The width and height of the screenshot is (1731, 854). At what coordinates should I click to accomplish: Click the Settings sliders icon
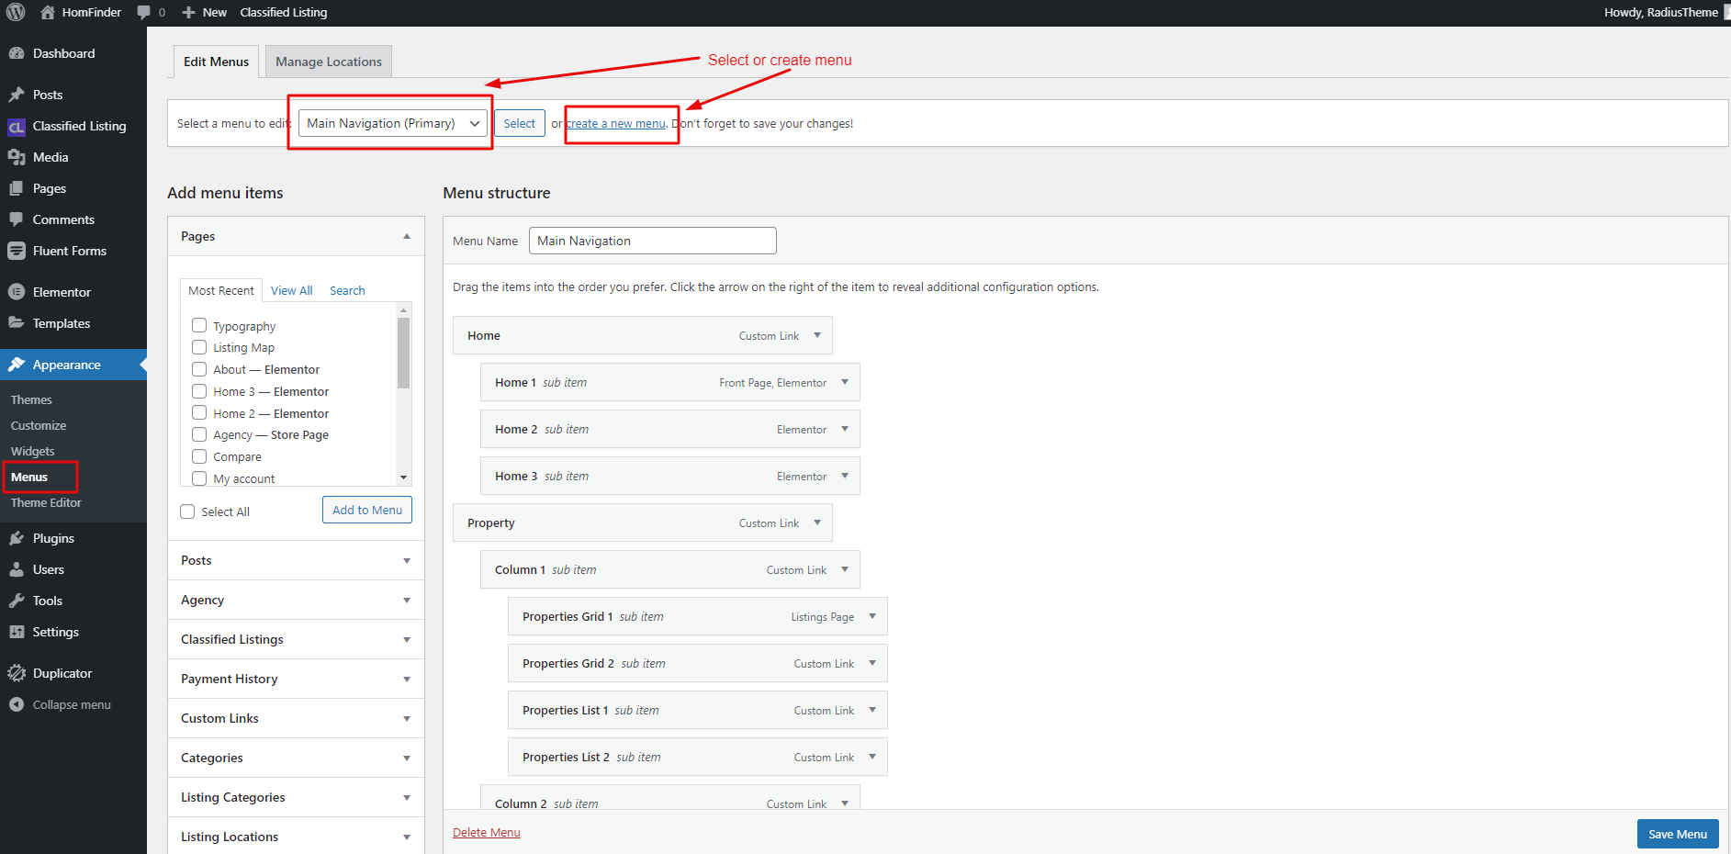click(17, 632)
